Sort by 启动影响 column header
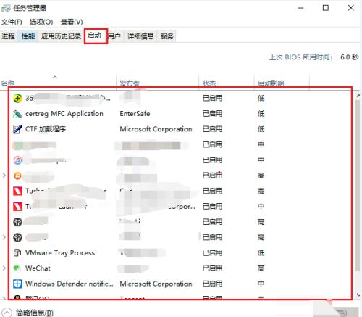Screen dimensions: 362x317 tap(271, 83)
